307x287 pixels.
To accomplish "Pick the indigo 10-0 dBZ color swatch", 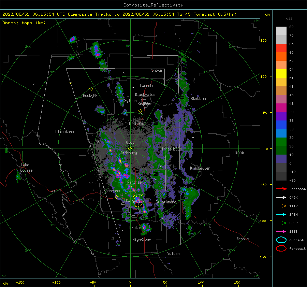I will pos(281,159).
